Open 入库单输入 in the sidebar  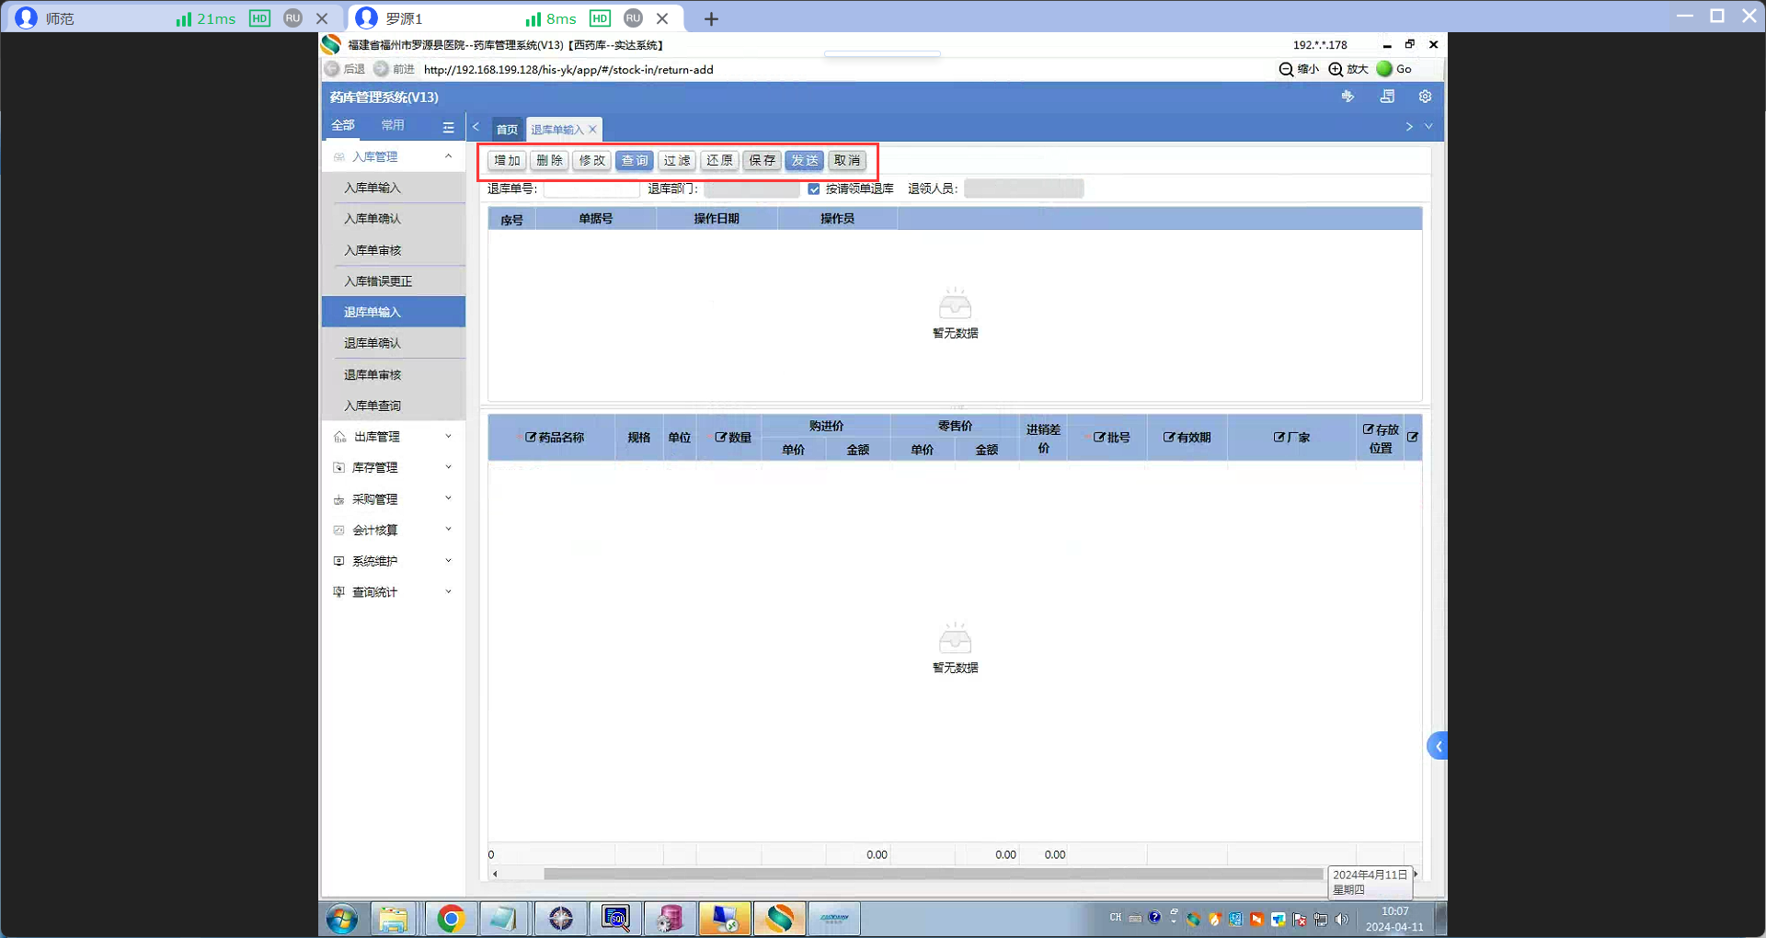394,188
